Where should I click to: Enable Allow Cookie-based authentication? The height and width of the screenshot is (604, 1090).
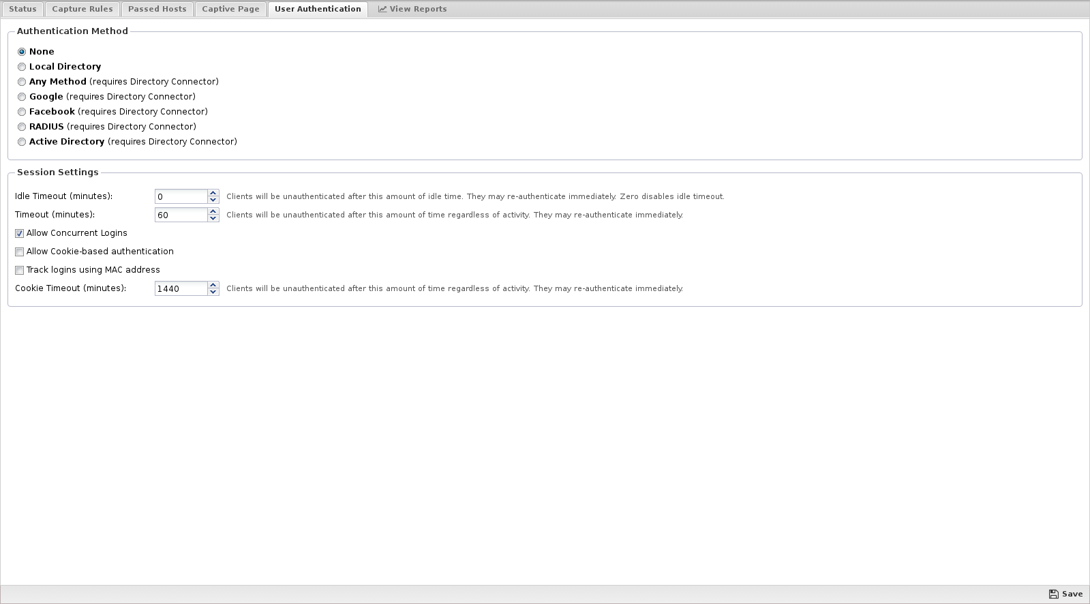tap(20, 252)
